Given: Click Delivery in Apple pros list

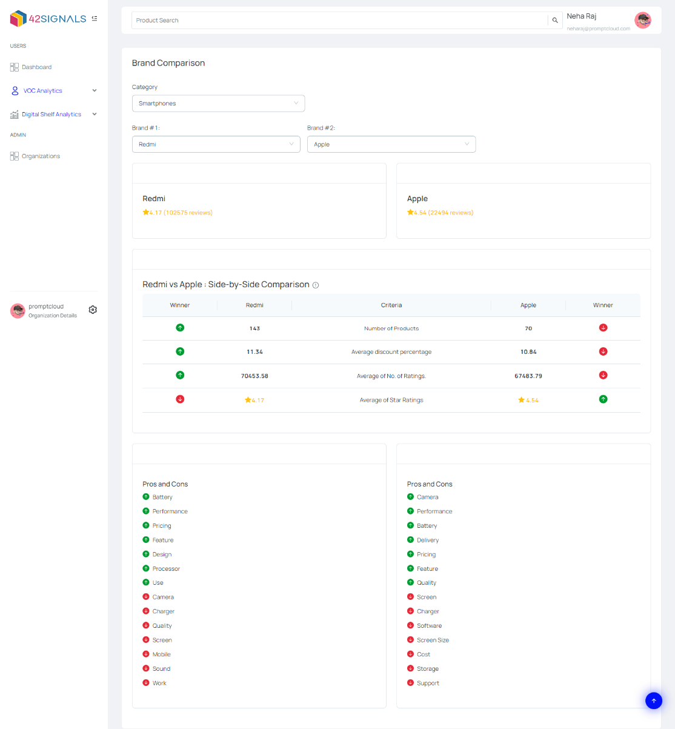Looking at the screenshot, I should coord(428,541).
